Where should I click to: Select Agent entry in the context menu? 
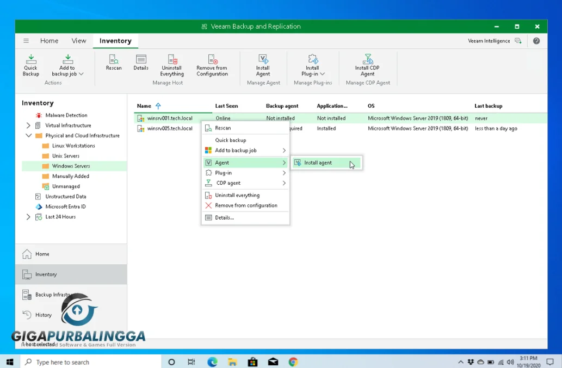point(245,163)
